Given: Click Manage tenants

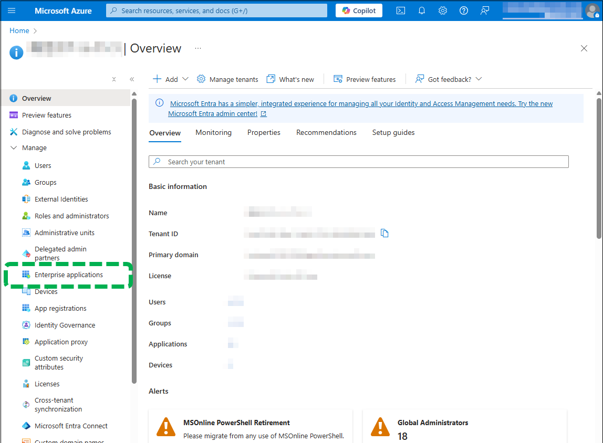Looking at the screenshot, I should (x=227, y=79).
